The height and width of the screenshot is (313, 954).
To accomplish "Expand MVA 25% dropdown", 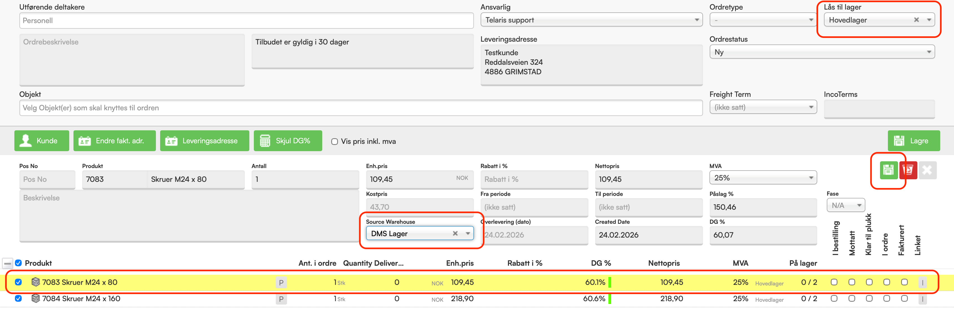I will click(x=763, y=178).
